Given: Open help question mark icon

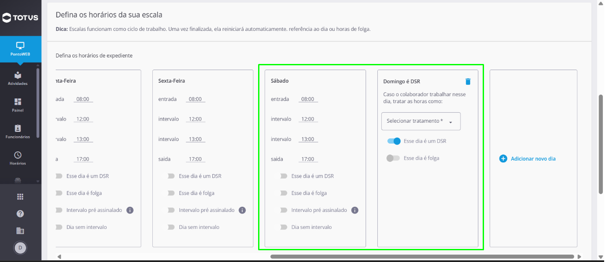Looking at the screenshot, I should pyautogui.click(x=20, y=214).
